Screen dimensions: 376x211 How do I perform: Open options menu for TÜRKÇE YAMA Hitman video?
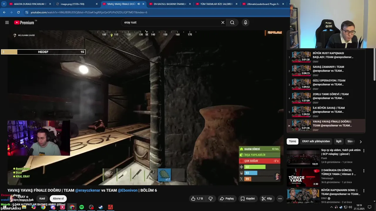pos(364,171)
